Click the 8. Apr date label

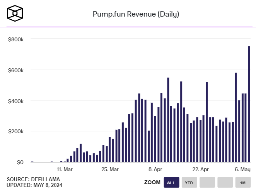[155, 169]
